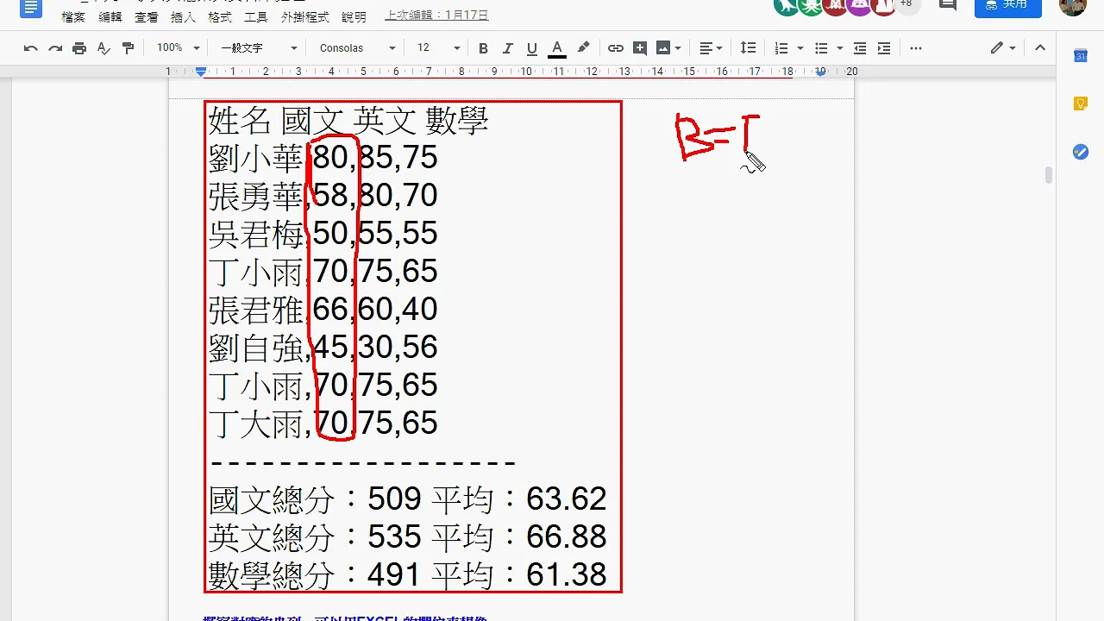The image size is (1104, 621).
Task: Print the document via printer icon
Action: coord(79,48)
